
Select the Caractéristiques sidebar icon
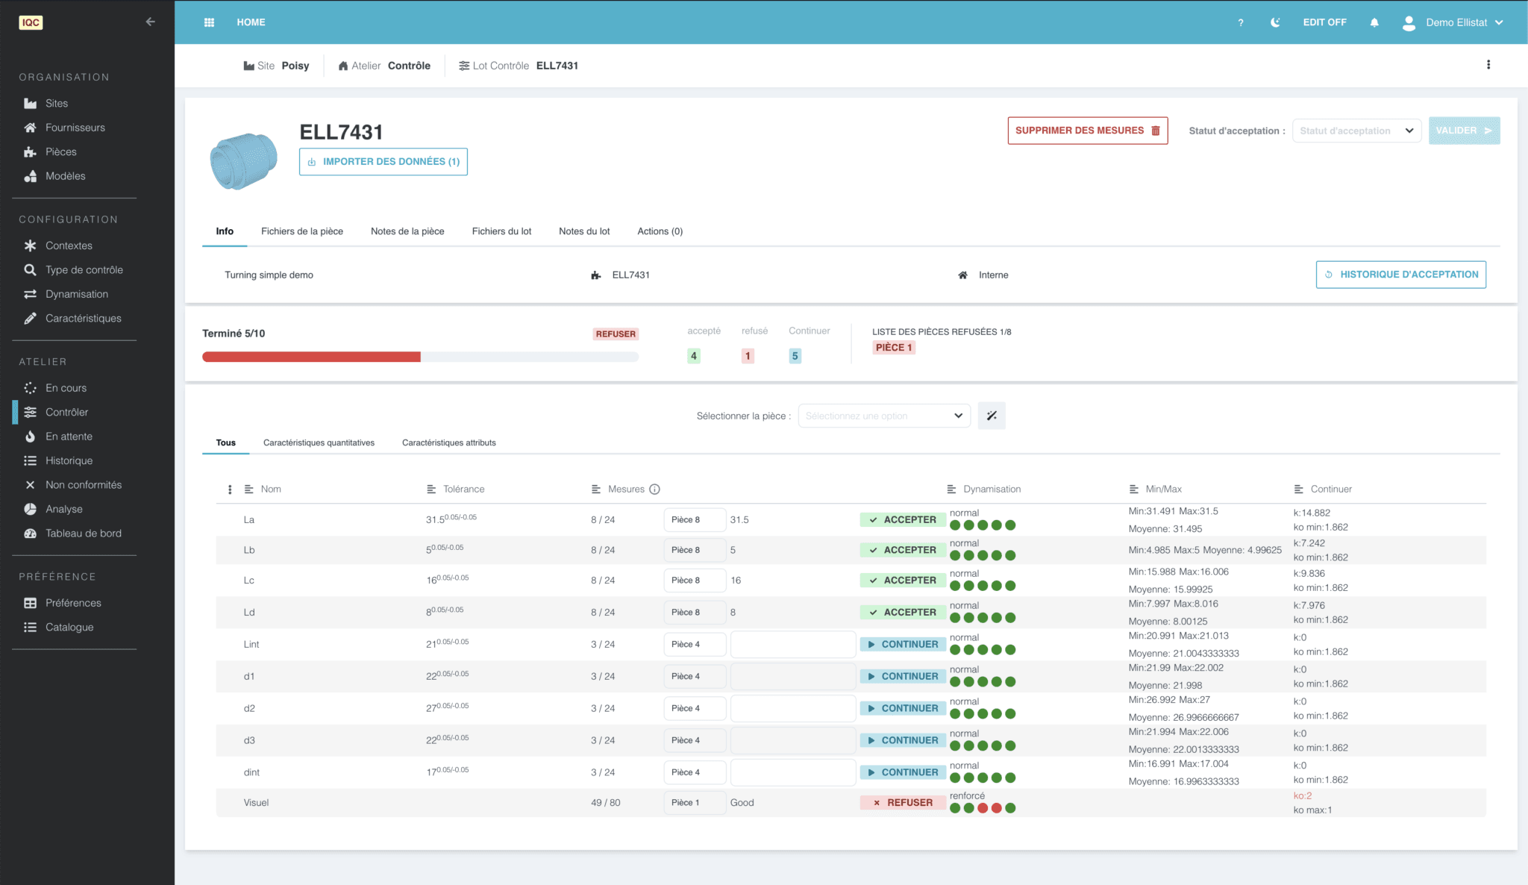[x=30, y=318]
